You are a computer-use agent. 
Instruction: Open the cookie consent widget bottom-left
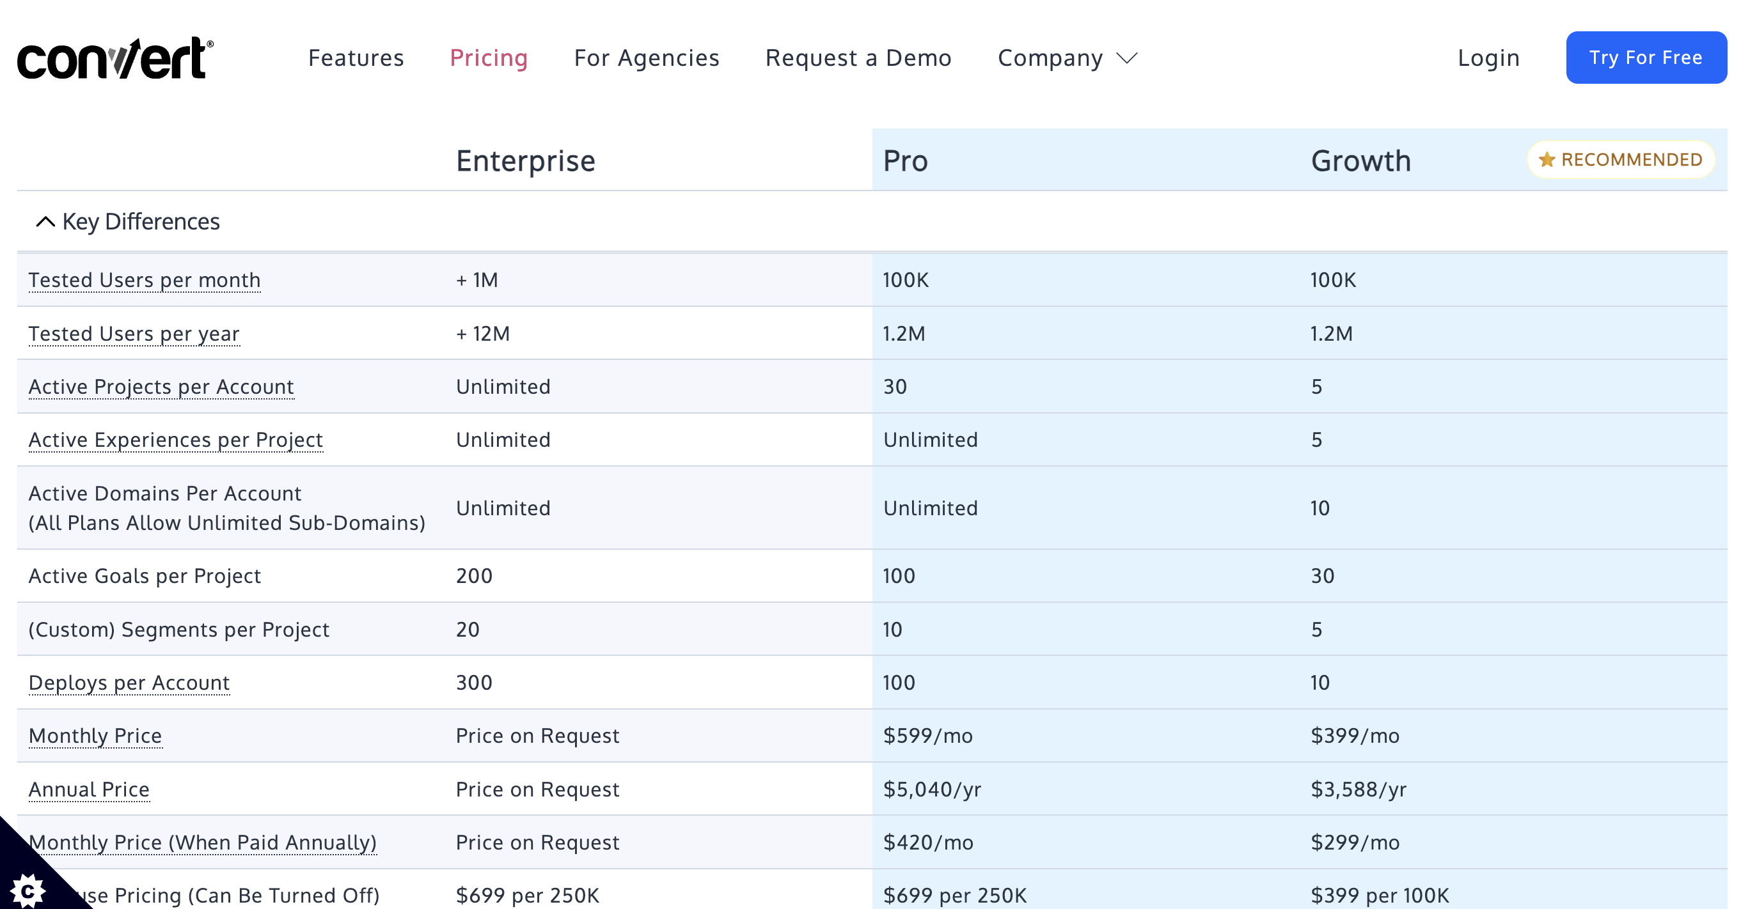click(28, 890)
